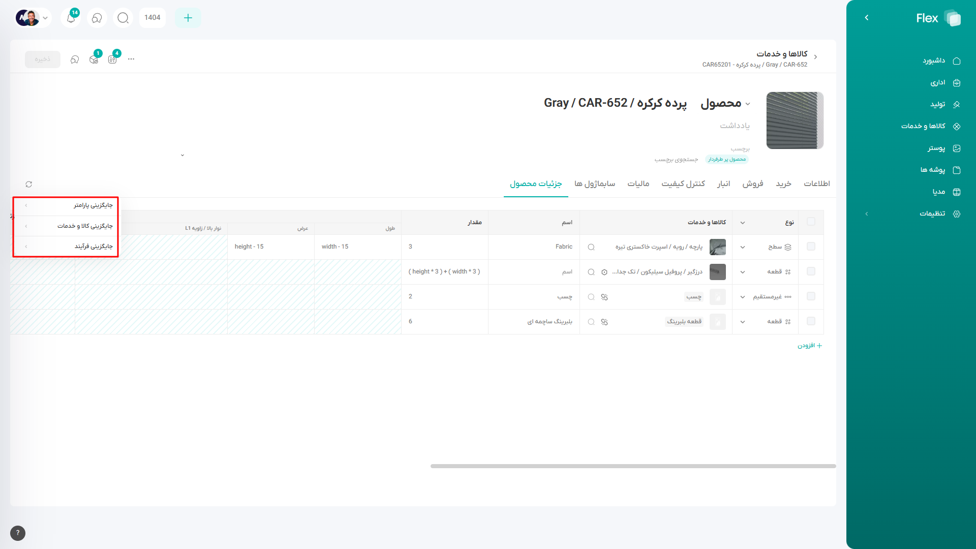This screenshot has width=976, height=549.
Task: Toggle the select-all header checkbox
Action: tap(811, 222)
